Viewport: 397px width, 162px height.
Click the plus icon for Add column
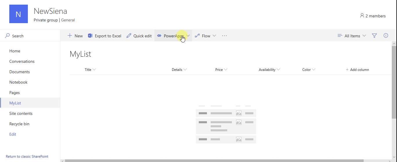(x=347, y=69)
